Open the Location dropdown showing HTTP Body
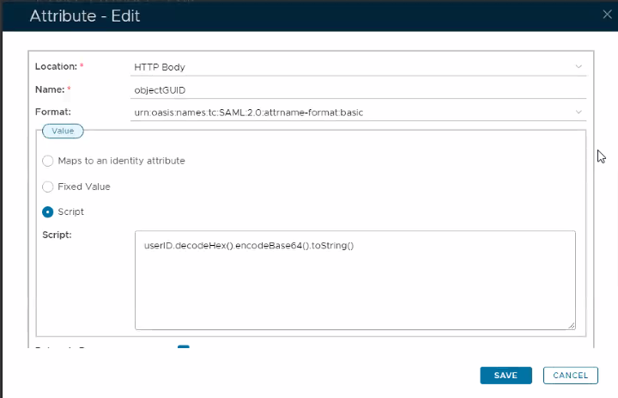 click(x=352, y=67)
